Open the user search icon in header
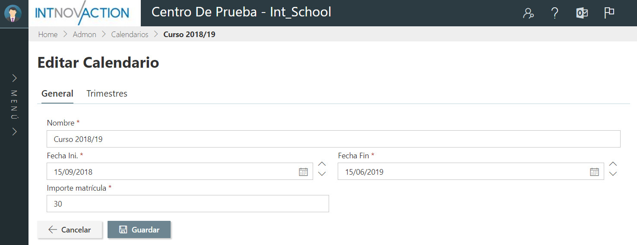 [528, 13]
